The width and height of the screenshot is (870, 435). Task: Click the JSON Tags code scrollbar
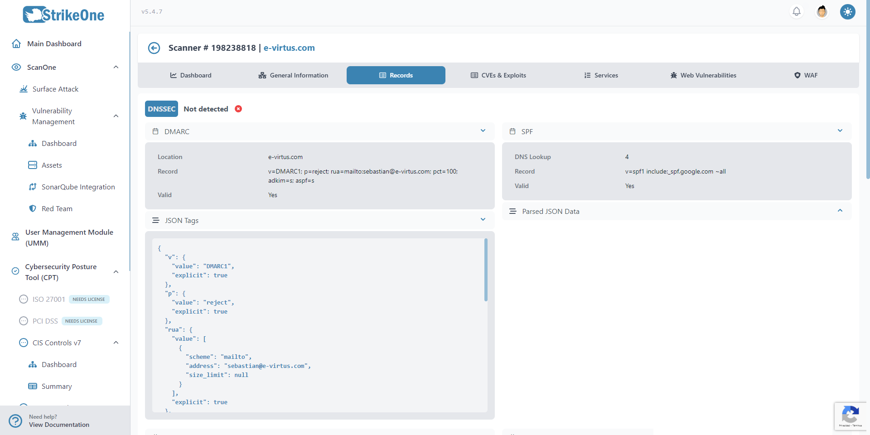coord(486,270)
